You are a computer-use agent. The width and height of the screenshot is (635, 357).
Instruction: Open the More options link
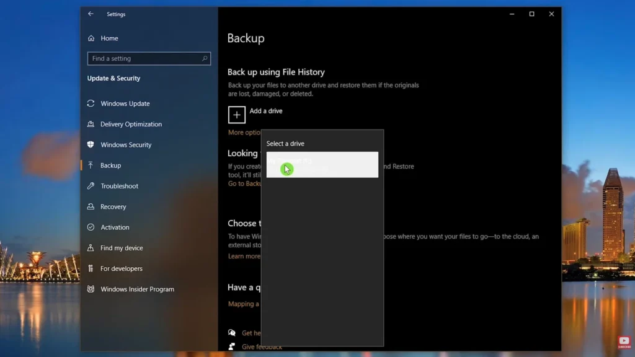244,133
